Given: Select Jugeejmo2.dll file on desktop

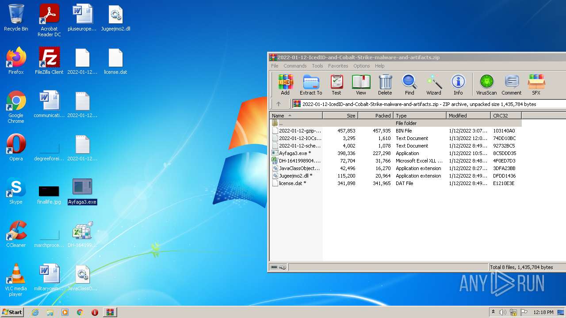Looking at the screenshot, I should click(x=115, y=18).
